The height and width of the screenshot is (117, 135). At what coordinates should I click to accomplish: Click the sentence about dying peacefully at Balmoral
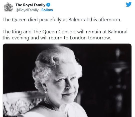point(62,20)
